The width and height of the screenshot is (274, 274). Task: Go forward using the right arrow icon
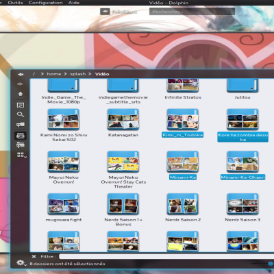click(x=21, y=84)
